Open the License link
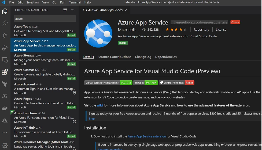The image size is (262, 150). (x=221, y=30)
